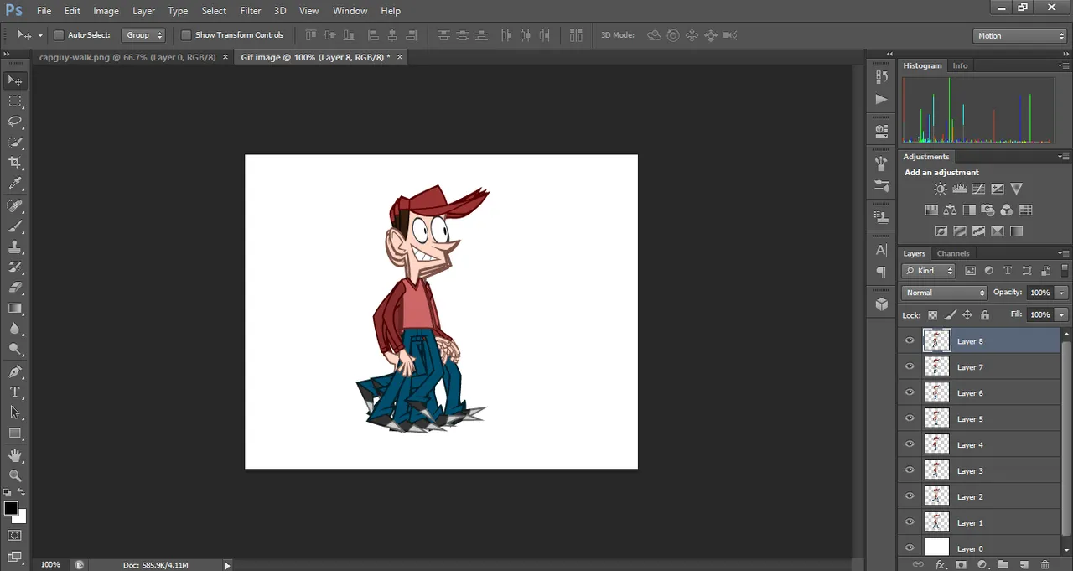This screenshot has height=571, width=1073.
Task: Lock all layer attributes padlock
Action: click(985, 315)
